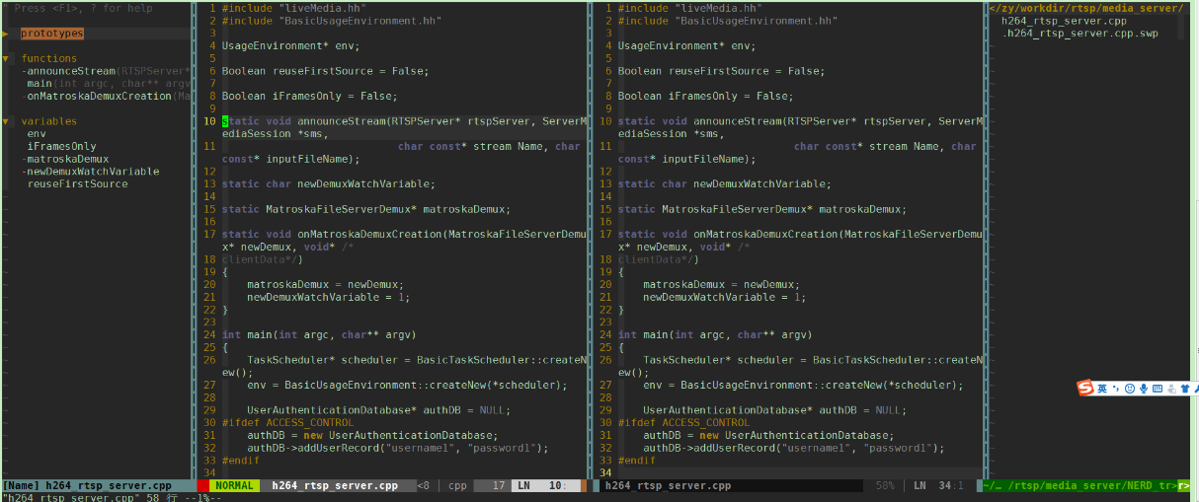The image size is (1199, 502).
Task: Select reuseFirstSource variable in Tagbar
Action: pos(77,184)
